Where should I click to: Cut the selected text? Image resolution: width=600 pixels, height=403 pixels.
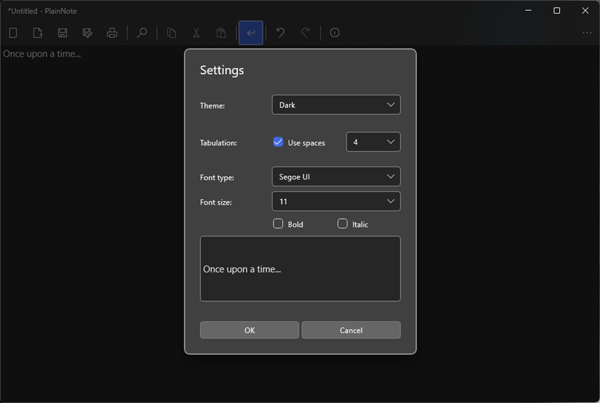click(x=196, y=32)
